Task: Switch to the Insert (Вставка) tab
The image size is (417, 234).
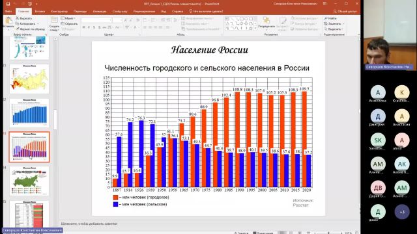Action: tap(40, 12)
